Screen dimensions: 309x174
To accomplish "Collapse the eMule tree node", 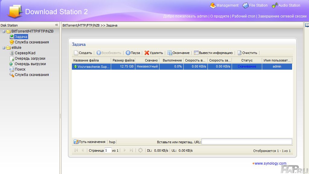I will (x=4, y=48).
